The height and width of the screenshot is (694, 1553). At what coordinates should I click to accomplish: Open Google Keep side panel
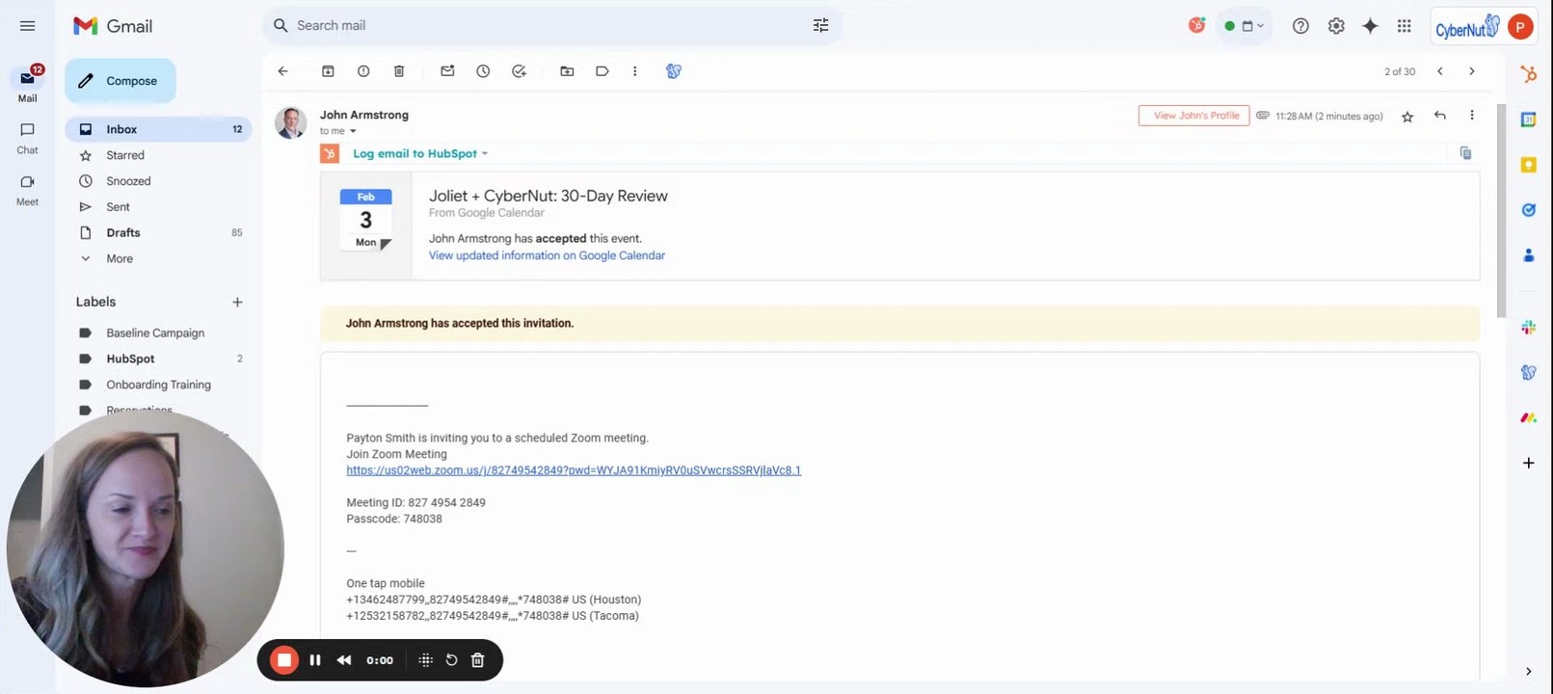[1528, 165]
